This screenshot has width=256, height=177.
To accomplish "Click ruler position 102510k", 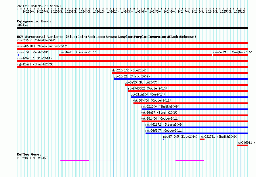I will click(240, 11).
